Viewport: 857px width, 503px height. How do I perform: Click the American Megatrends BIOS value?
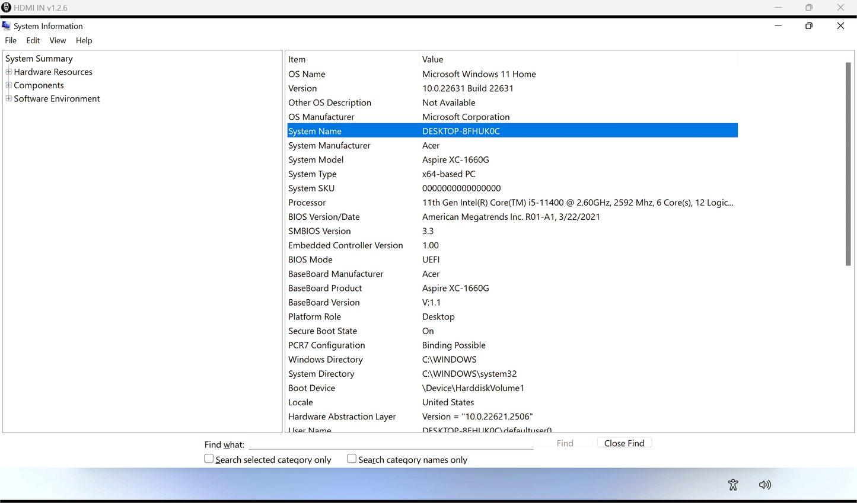pos(511,217)
